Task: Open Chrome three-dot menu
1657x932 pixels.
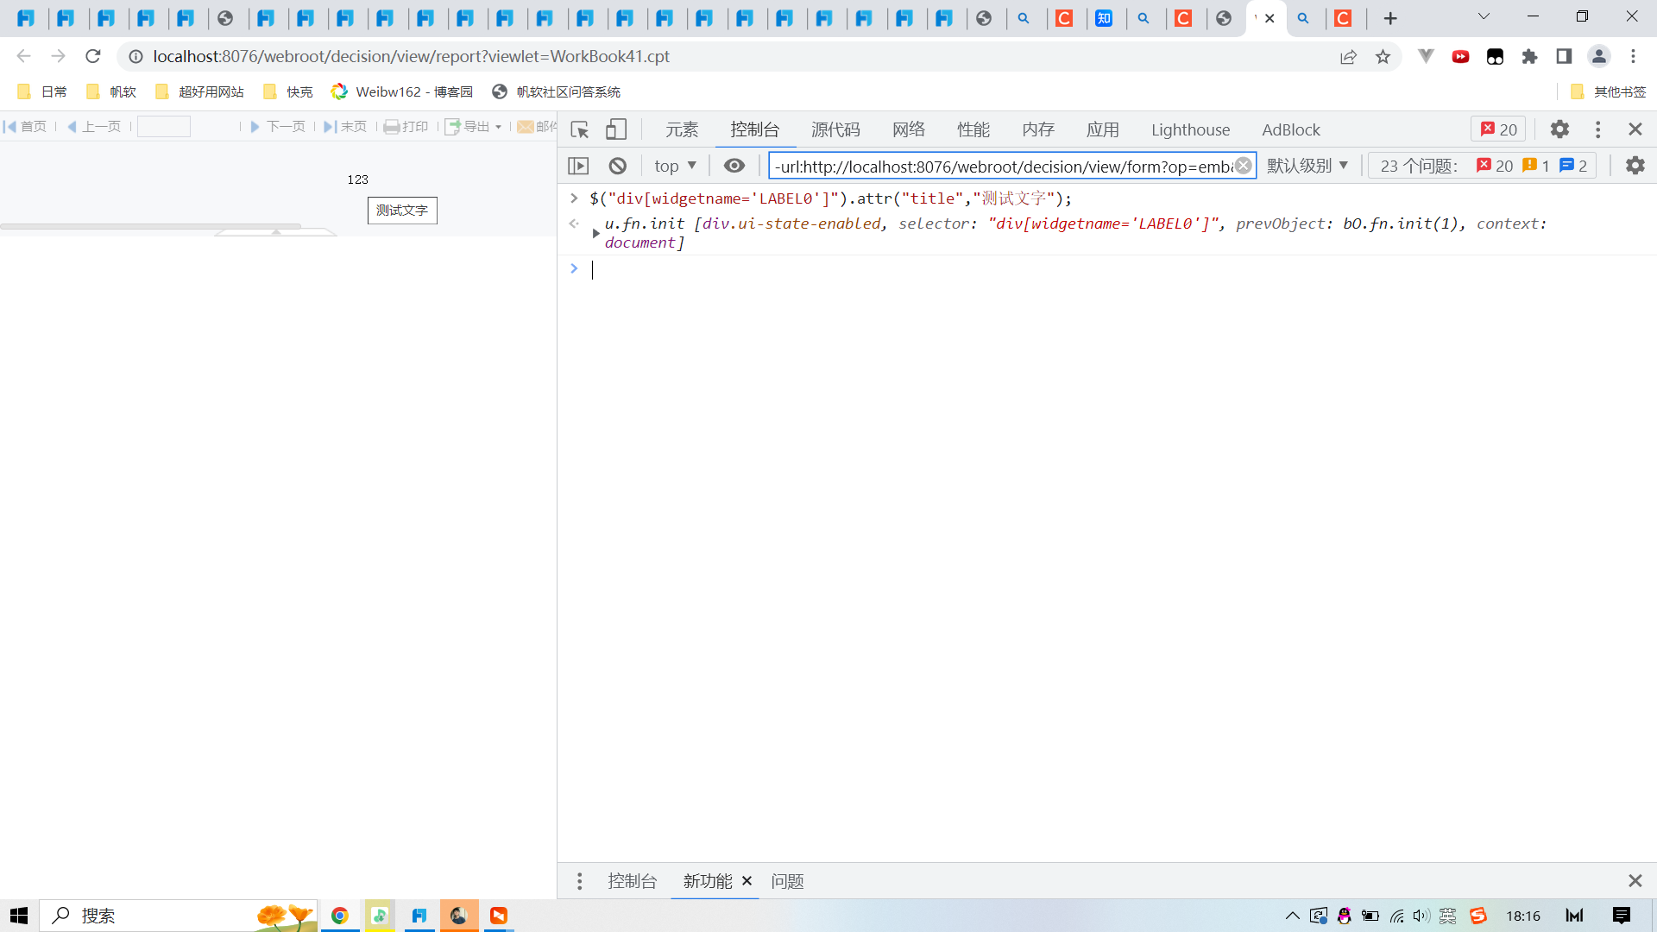Action: (x=1633, y=56)
